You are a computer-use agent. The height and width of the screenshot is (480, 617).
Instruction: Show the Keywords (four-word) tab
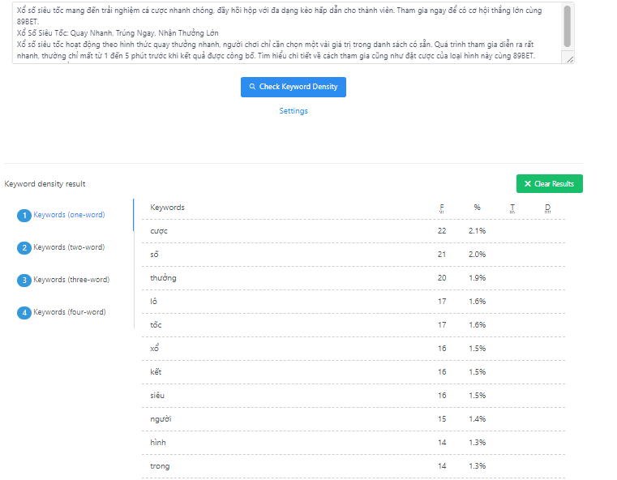69,312
